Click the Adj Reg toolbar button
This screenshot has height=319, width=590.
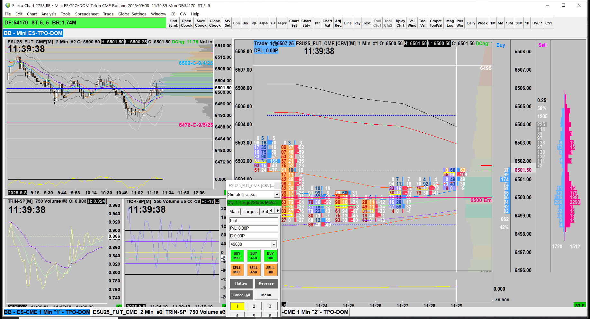(x=338, y=23)
